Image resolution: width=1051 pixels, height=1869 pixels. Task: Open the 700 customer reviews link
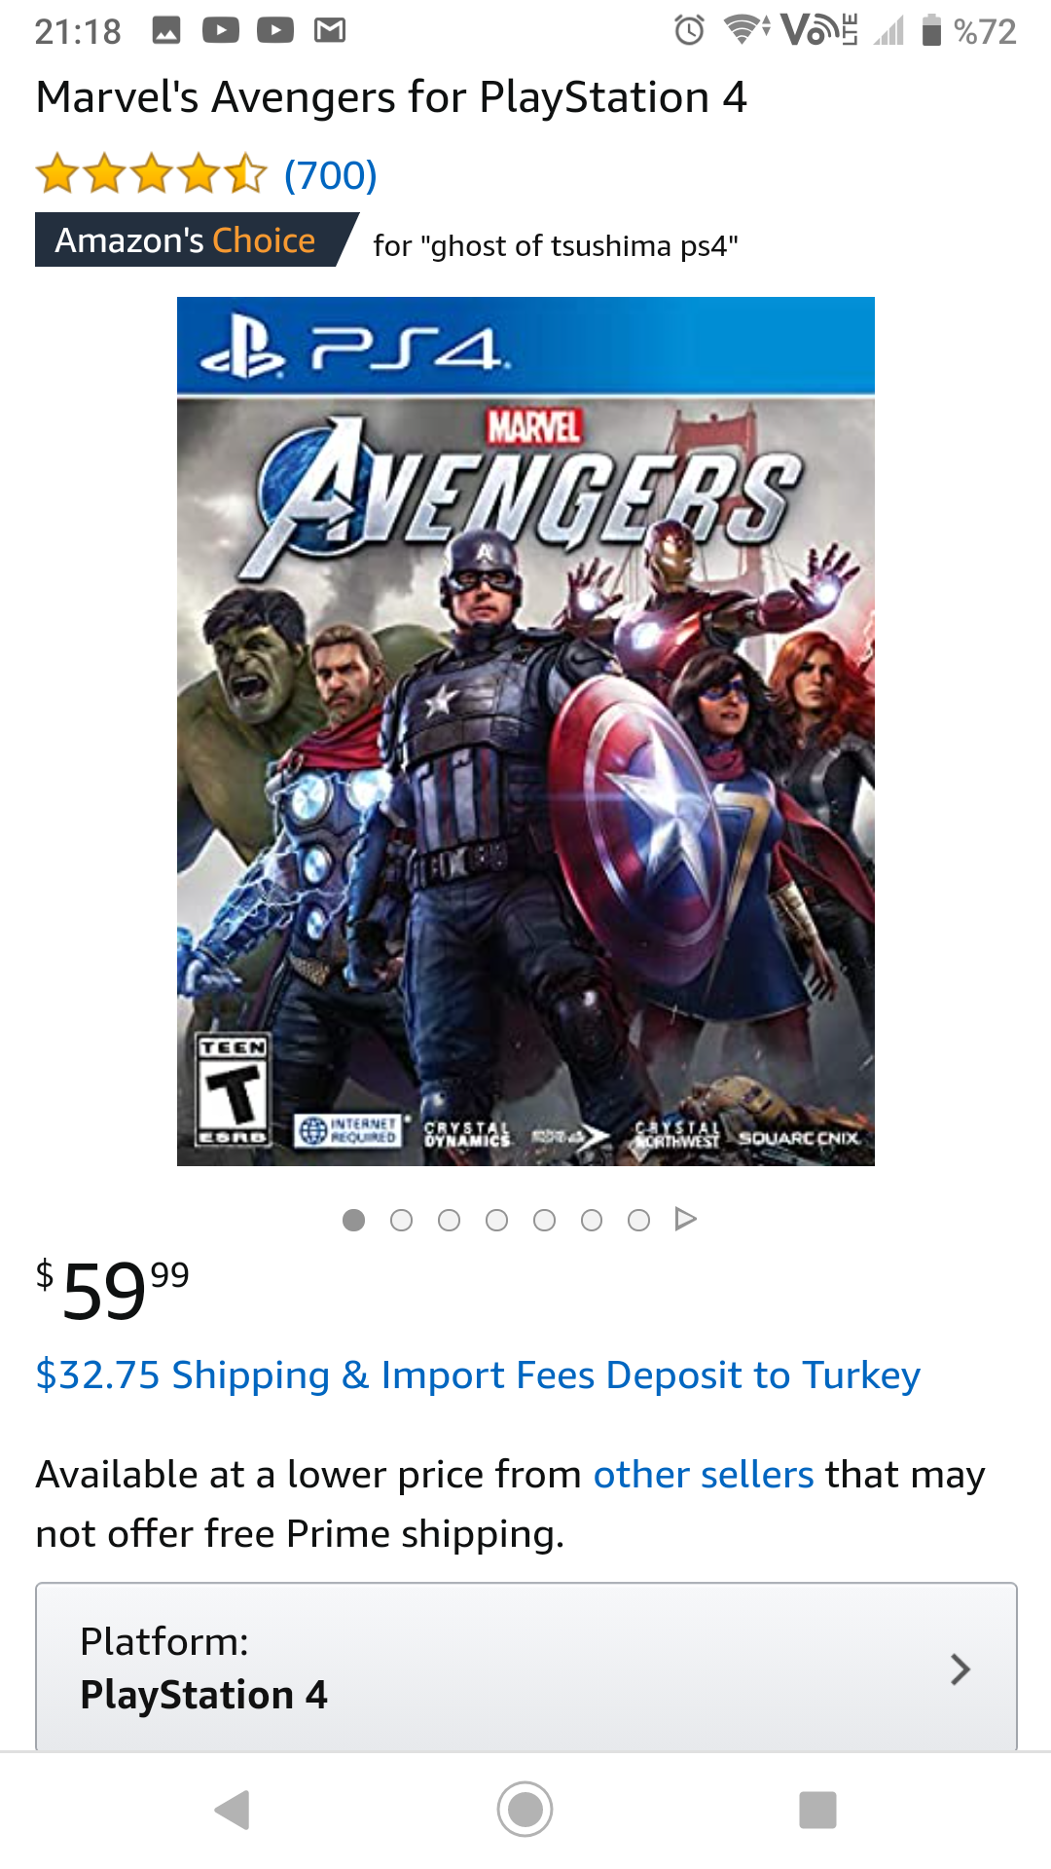330,175
